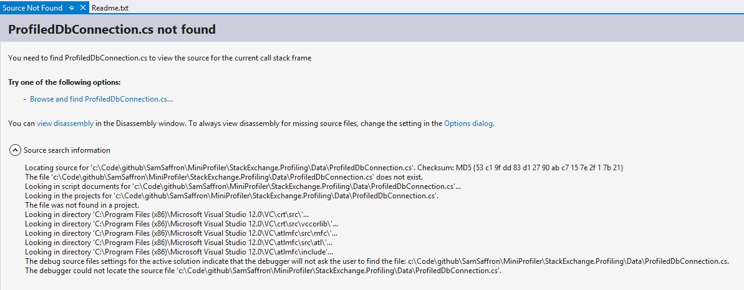This screenshot has width=744, height=290.
Task: Click the 'does not exist' log line
Action: pyautogui.click(x=220, y=177)
